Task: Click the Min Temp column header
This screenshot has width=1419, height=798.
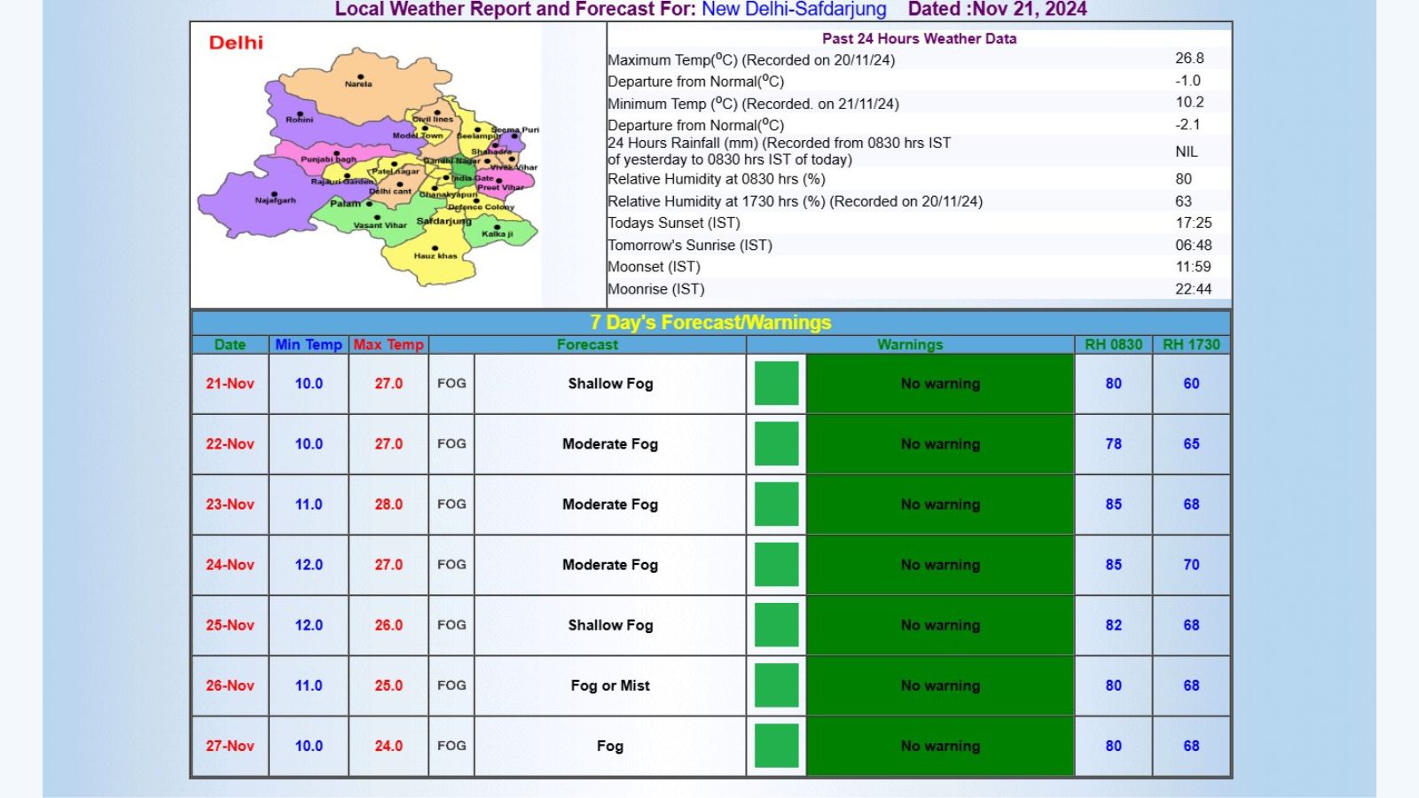Action: (309, 345)
